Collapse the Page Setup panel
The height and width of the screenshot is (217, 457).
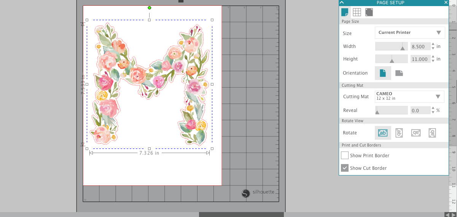point(342,3)
